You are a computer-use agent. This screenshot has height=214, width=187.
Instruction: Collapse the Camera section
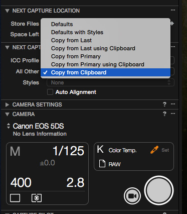click(7, 115)
